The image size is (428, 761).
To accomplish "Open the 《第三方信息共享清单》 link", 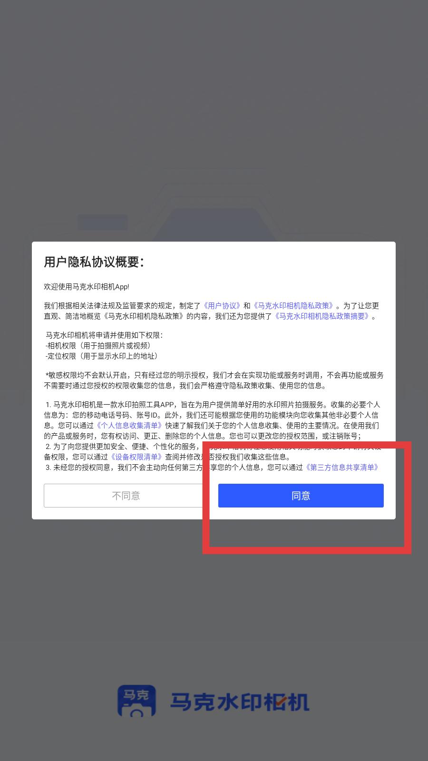I will pyautogui.click(x=343, y=467).
